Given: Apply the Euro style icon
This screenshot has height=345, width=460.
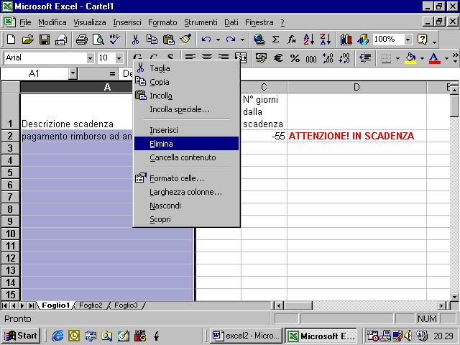Looking at the screenshot, I should (278, 57).
